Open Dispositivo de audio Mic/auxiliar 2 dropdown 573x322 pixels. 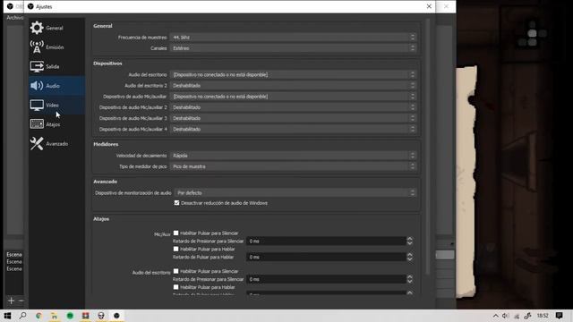[293, 107]
